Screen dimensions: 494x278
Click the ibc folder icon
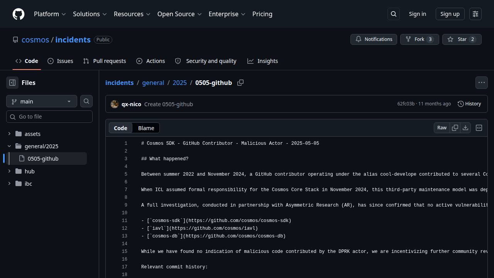(x=19, y=184)
